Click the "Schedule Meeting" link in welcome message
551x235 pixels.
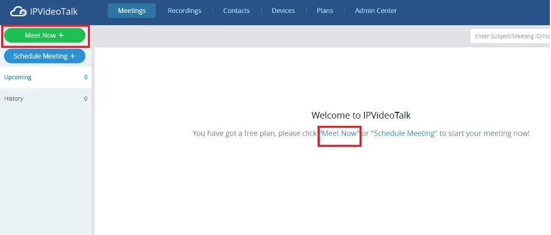[x=404, y=133]
